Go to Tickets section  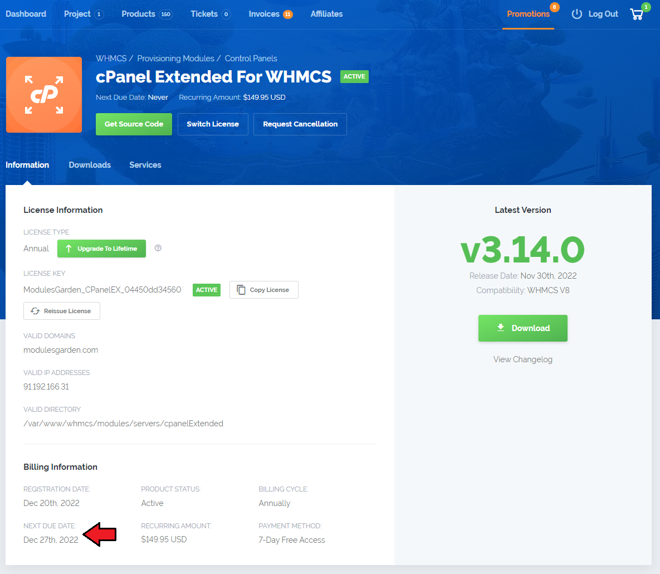[211, 14]
